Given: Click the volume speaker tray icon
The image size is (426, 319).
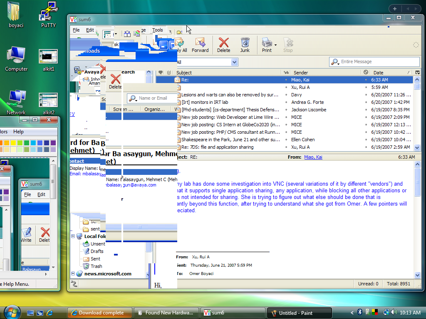Looking at the screenshot, I should click(394, 312).
